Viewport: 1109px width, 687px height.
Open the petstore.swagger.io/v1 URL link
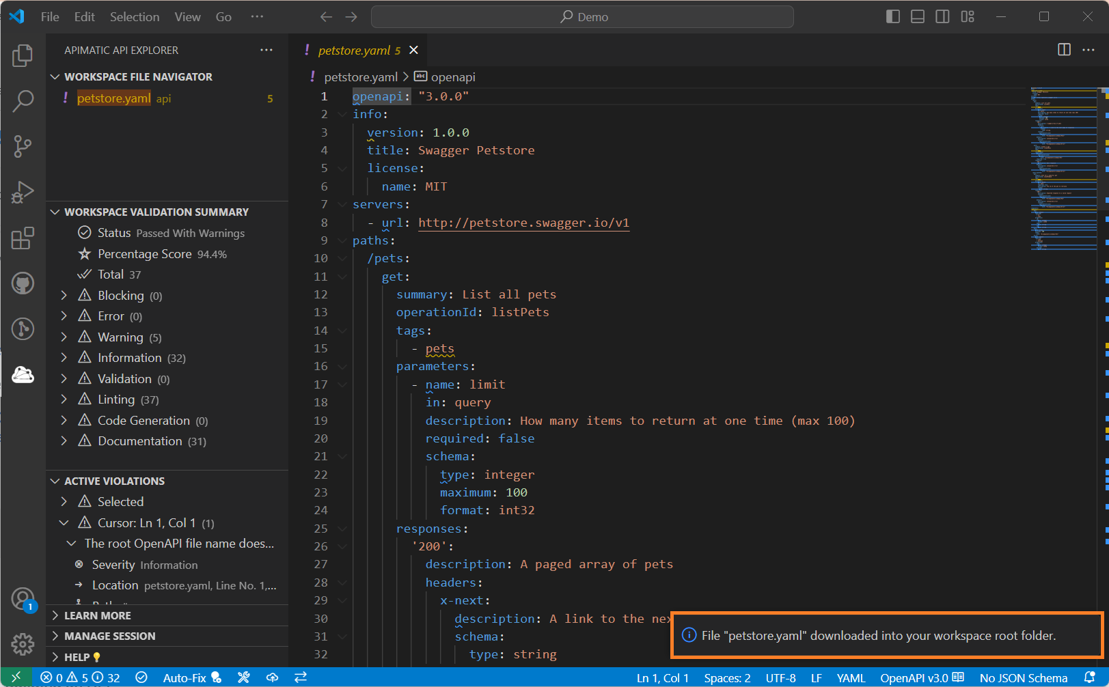coord(523,223)
